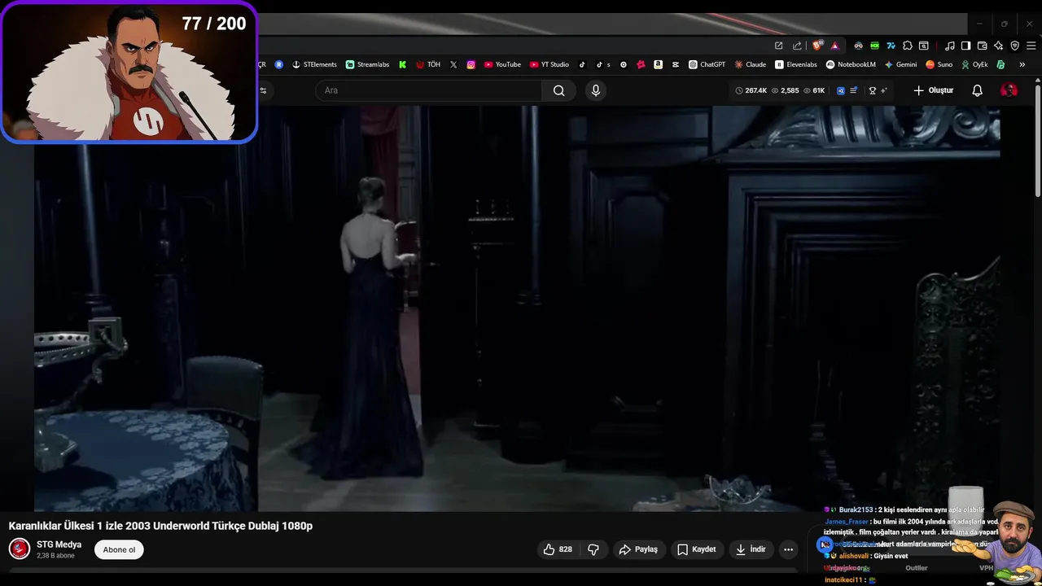Image resolution: width=1042 pixels, height=586 pixels.
Task: Open the STG Medya channel name
Action: [59, 544]
